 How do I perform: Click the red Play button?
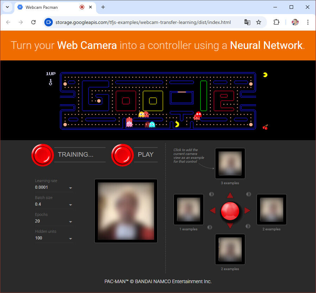(x=122, y=155)
